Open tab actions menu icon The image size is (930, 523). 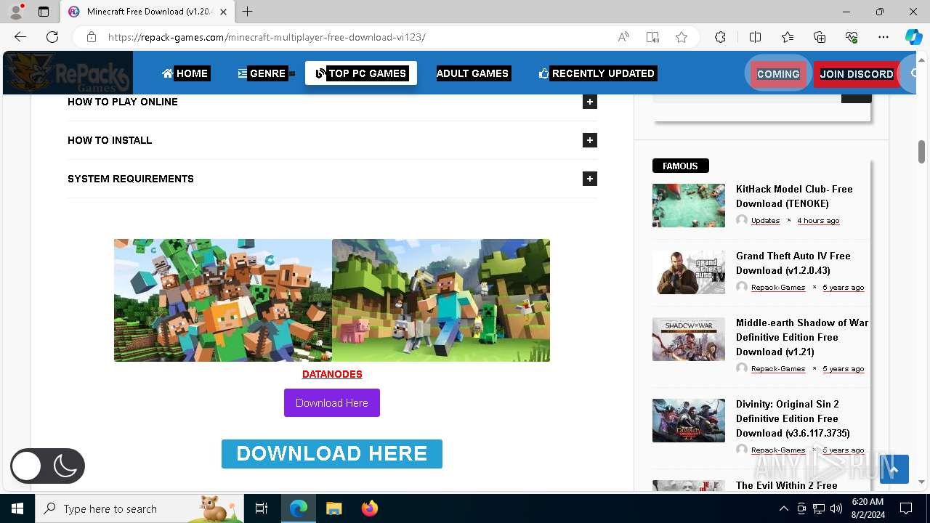click(x=44, y=12)
